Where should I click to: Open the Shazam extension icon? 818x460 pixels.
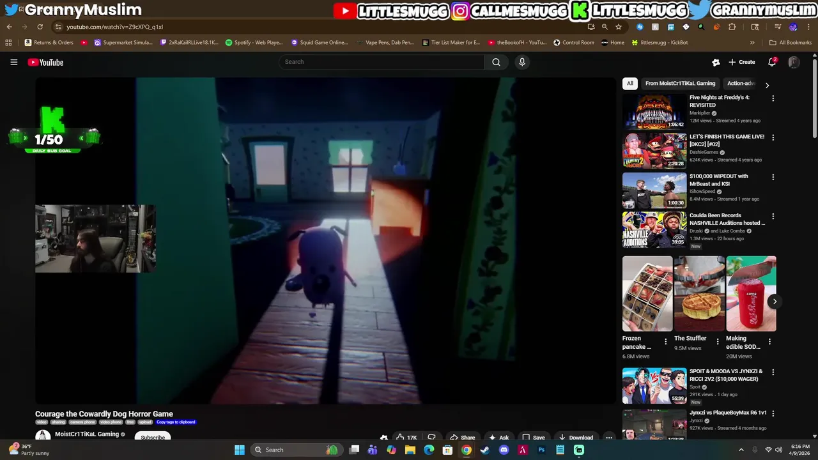640,27
